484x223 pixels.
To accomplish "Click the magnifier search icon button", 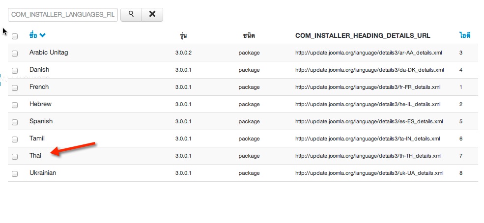I will [x=131, y=14].
